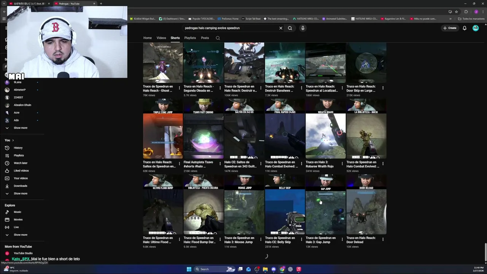Open options for 'Segunda Oleada' short
The width and height of the screenshot is (487, 274).
(x=220, y=88)
